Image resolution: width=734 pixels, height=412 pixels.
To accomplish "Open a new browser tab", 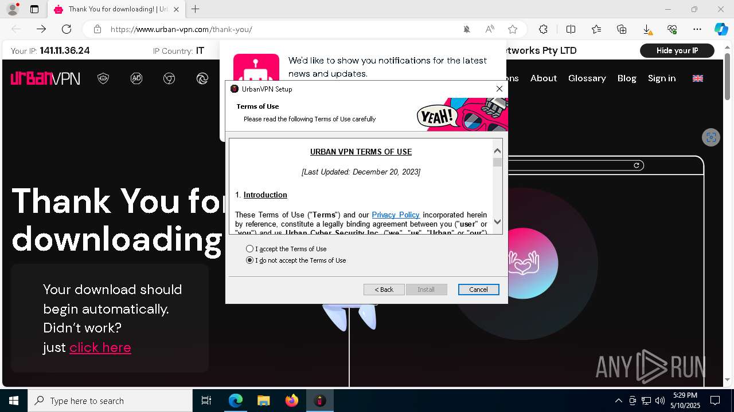I will [196, 9].
